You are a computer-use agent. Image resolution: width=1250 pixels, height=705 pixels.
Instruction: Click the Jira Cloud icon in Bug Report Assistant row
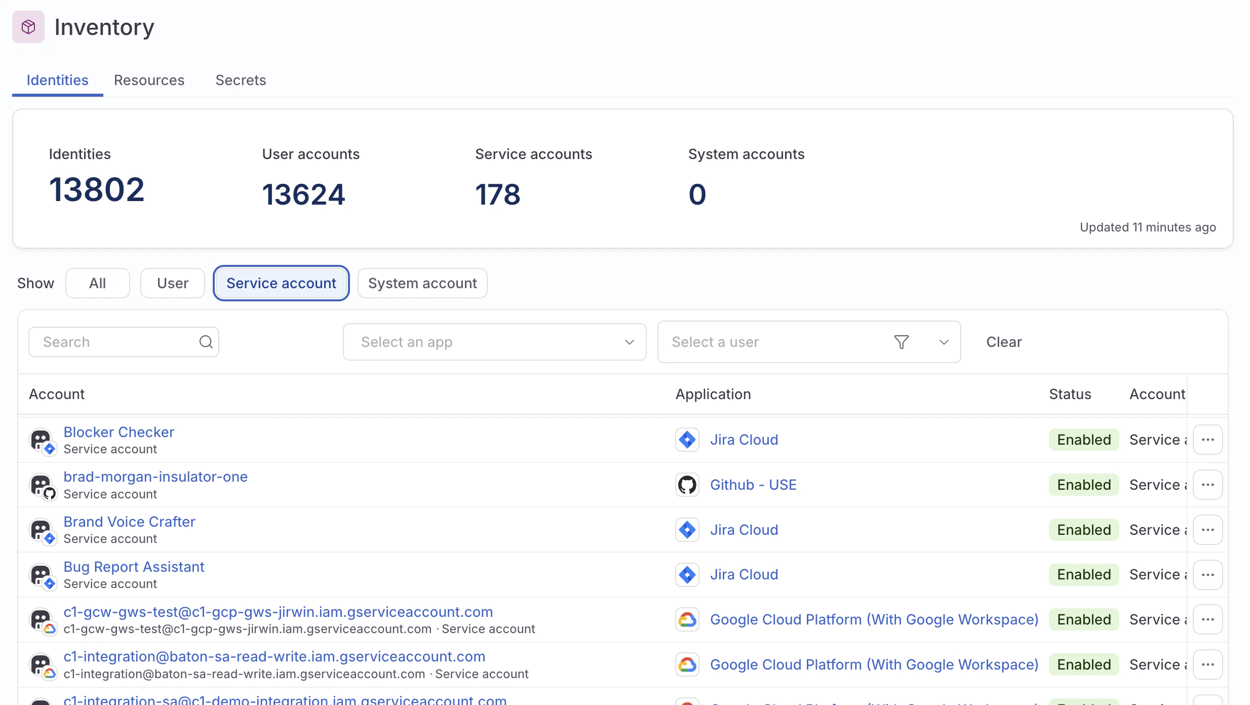click(687, 574)
